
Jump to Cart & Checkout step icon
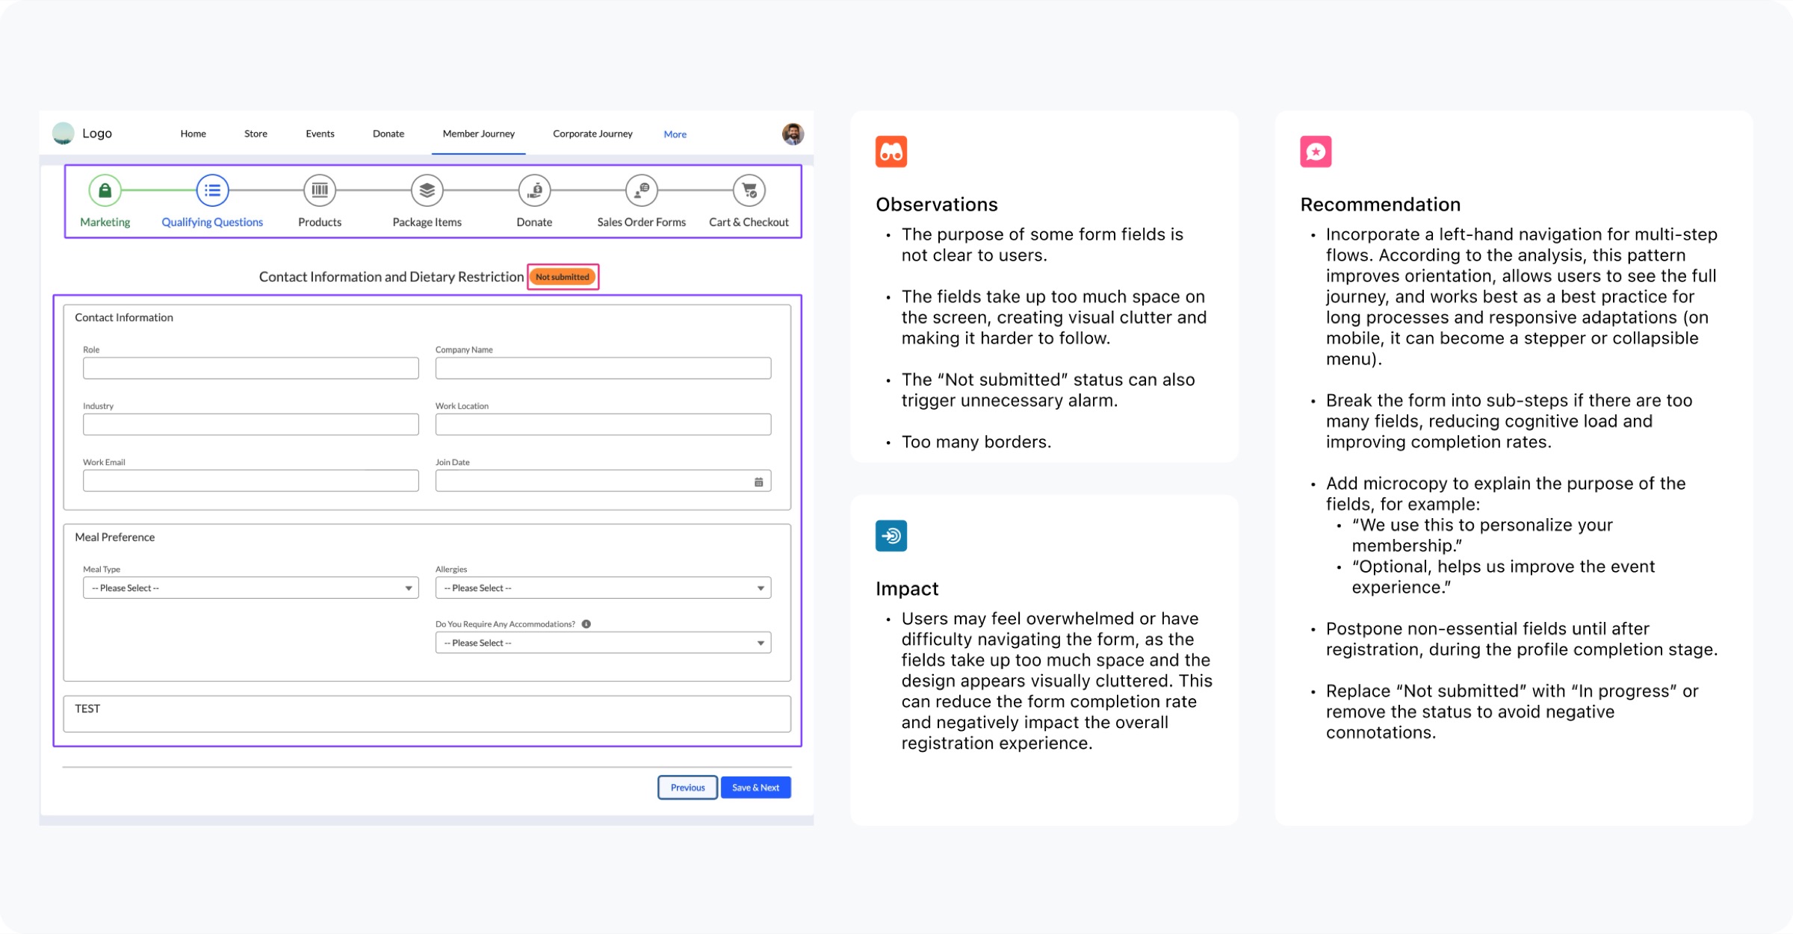click(749, 190)
